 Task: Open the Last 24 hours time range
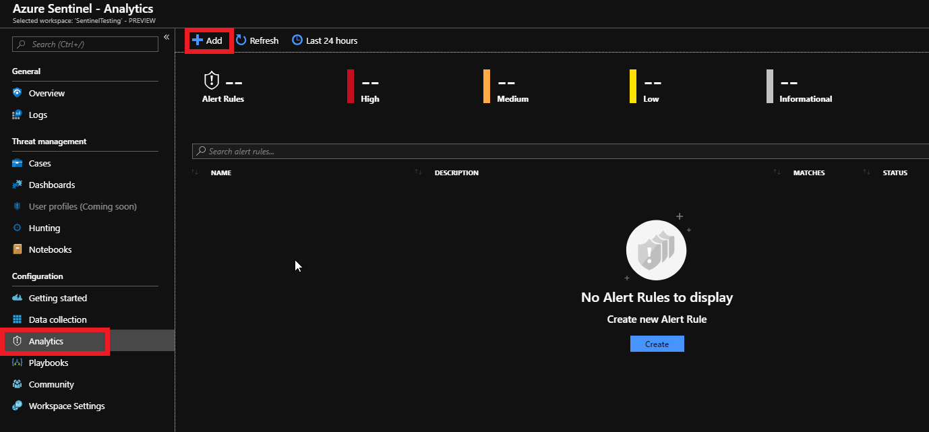click(x=324, y=40)
